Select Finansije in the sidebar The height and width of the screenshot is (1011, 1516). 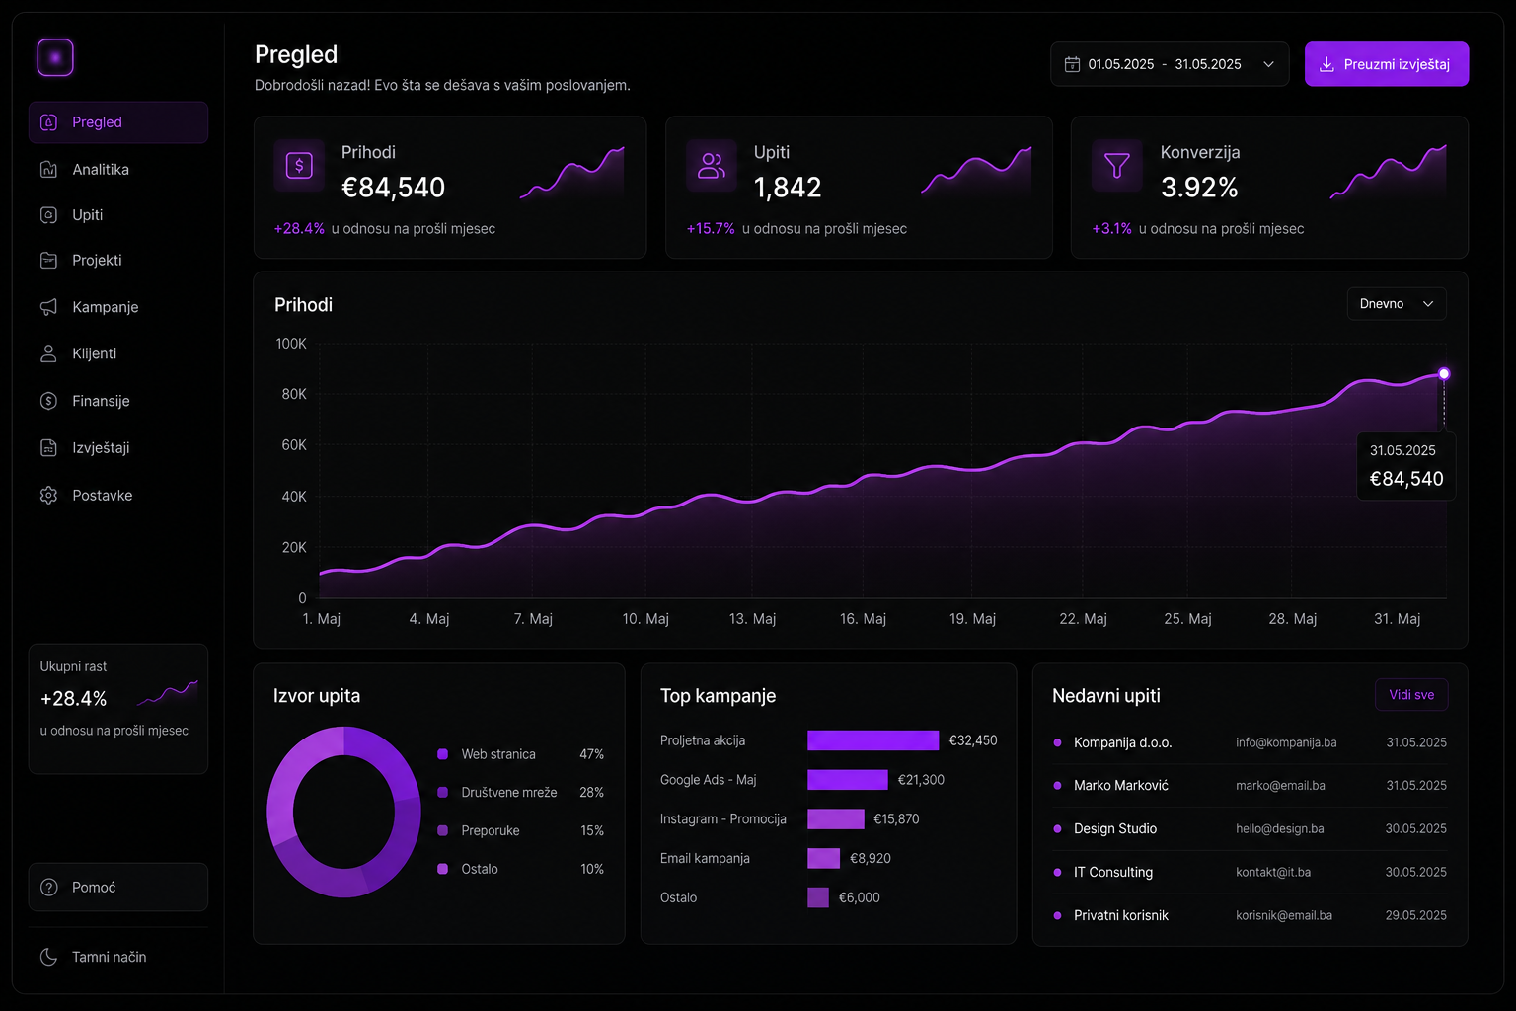coord(118,401)
